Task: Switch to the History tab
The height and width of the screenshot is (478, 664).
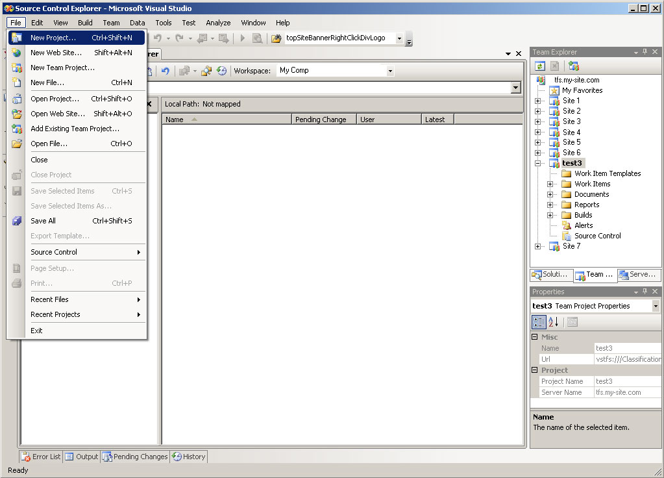Action: coord(189,457)
